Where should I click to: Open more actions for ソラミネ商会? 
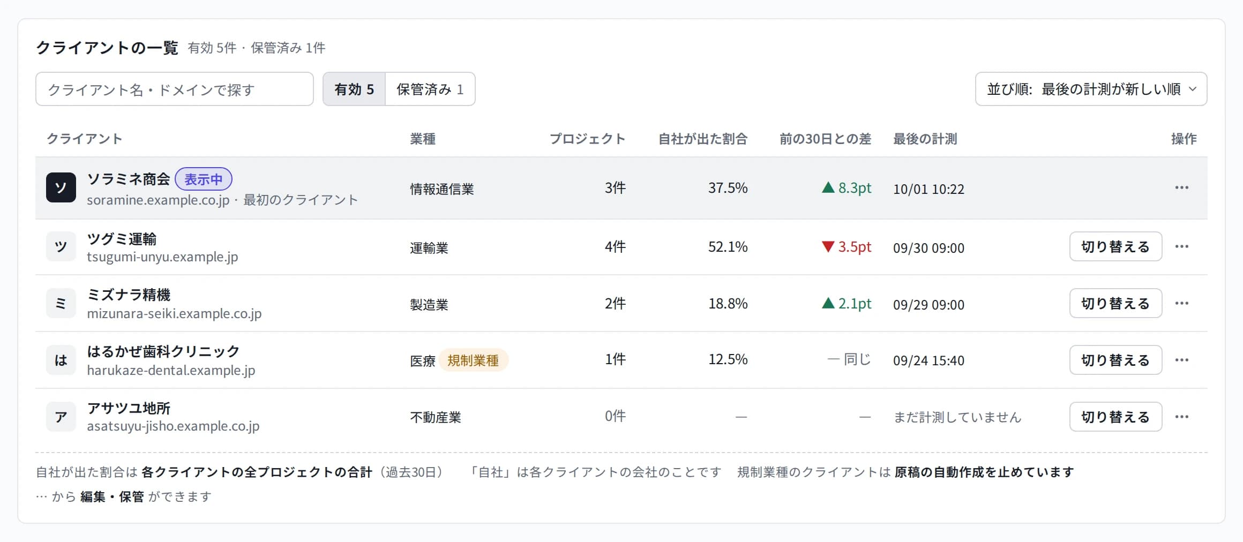pyautogui.click(x=1181, y=187)
